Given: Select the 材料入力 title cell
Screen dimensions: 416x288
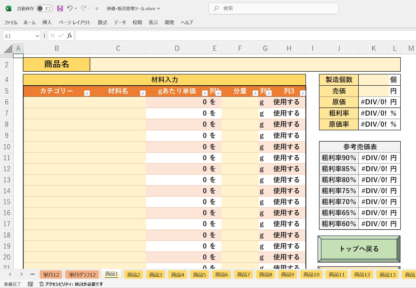Looking at the screenshot, I should pyautogui.click(x=164, y=80).
